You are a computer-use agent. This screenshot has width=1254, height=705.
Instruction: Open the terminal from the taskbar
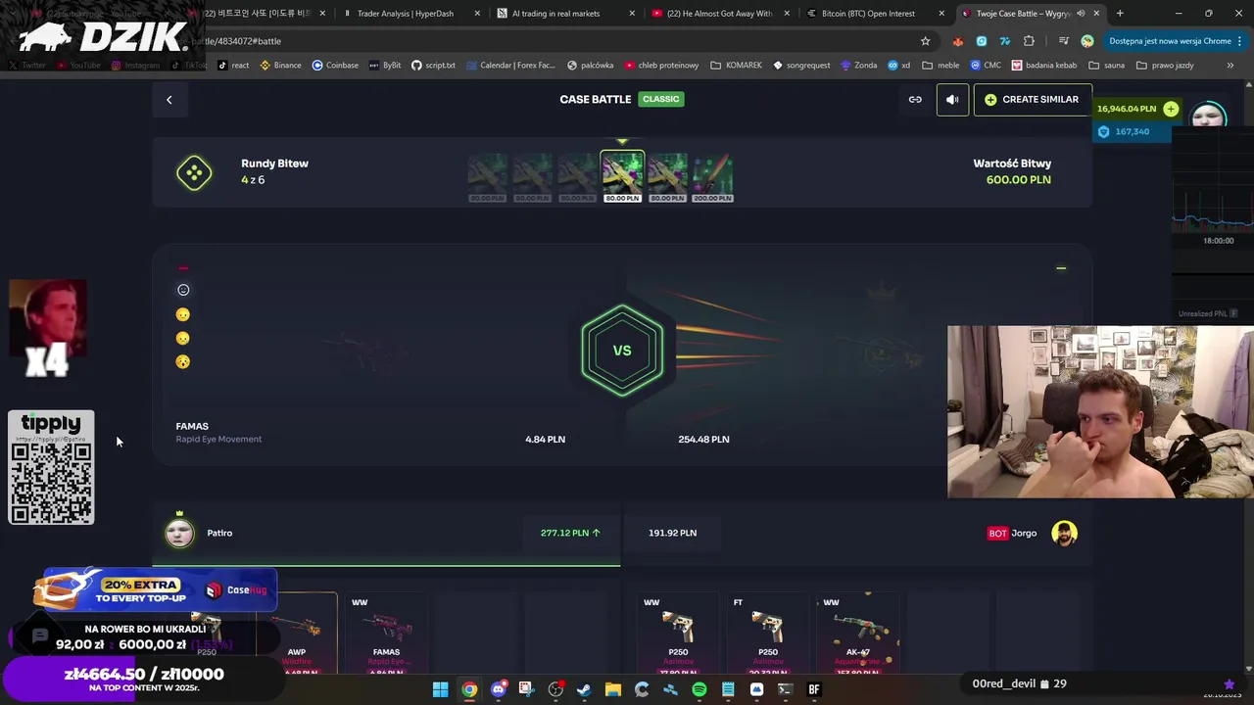click(785, 689)
